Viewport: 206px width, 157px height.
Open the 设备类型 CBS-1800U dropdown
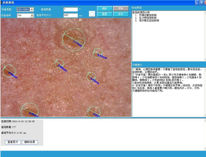click(x=32, y=9)
